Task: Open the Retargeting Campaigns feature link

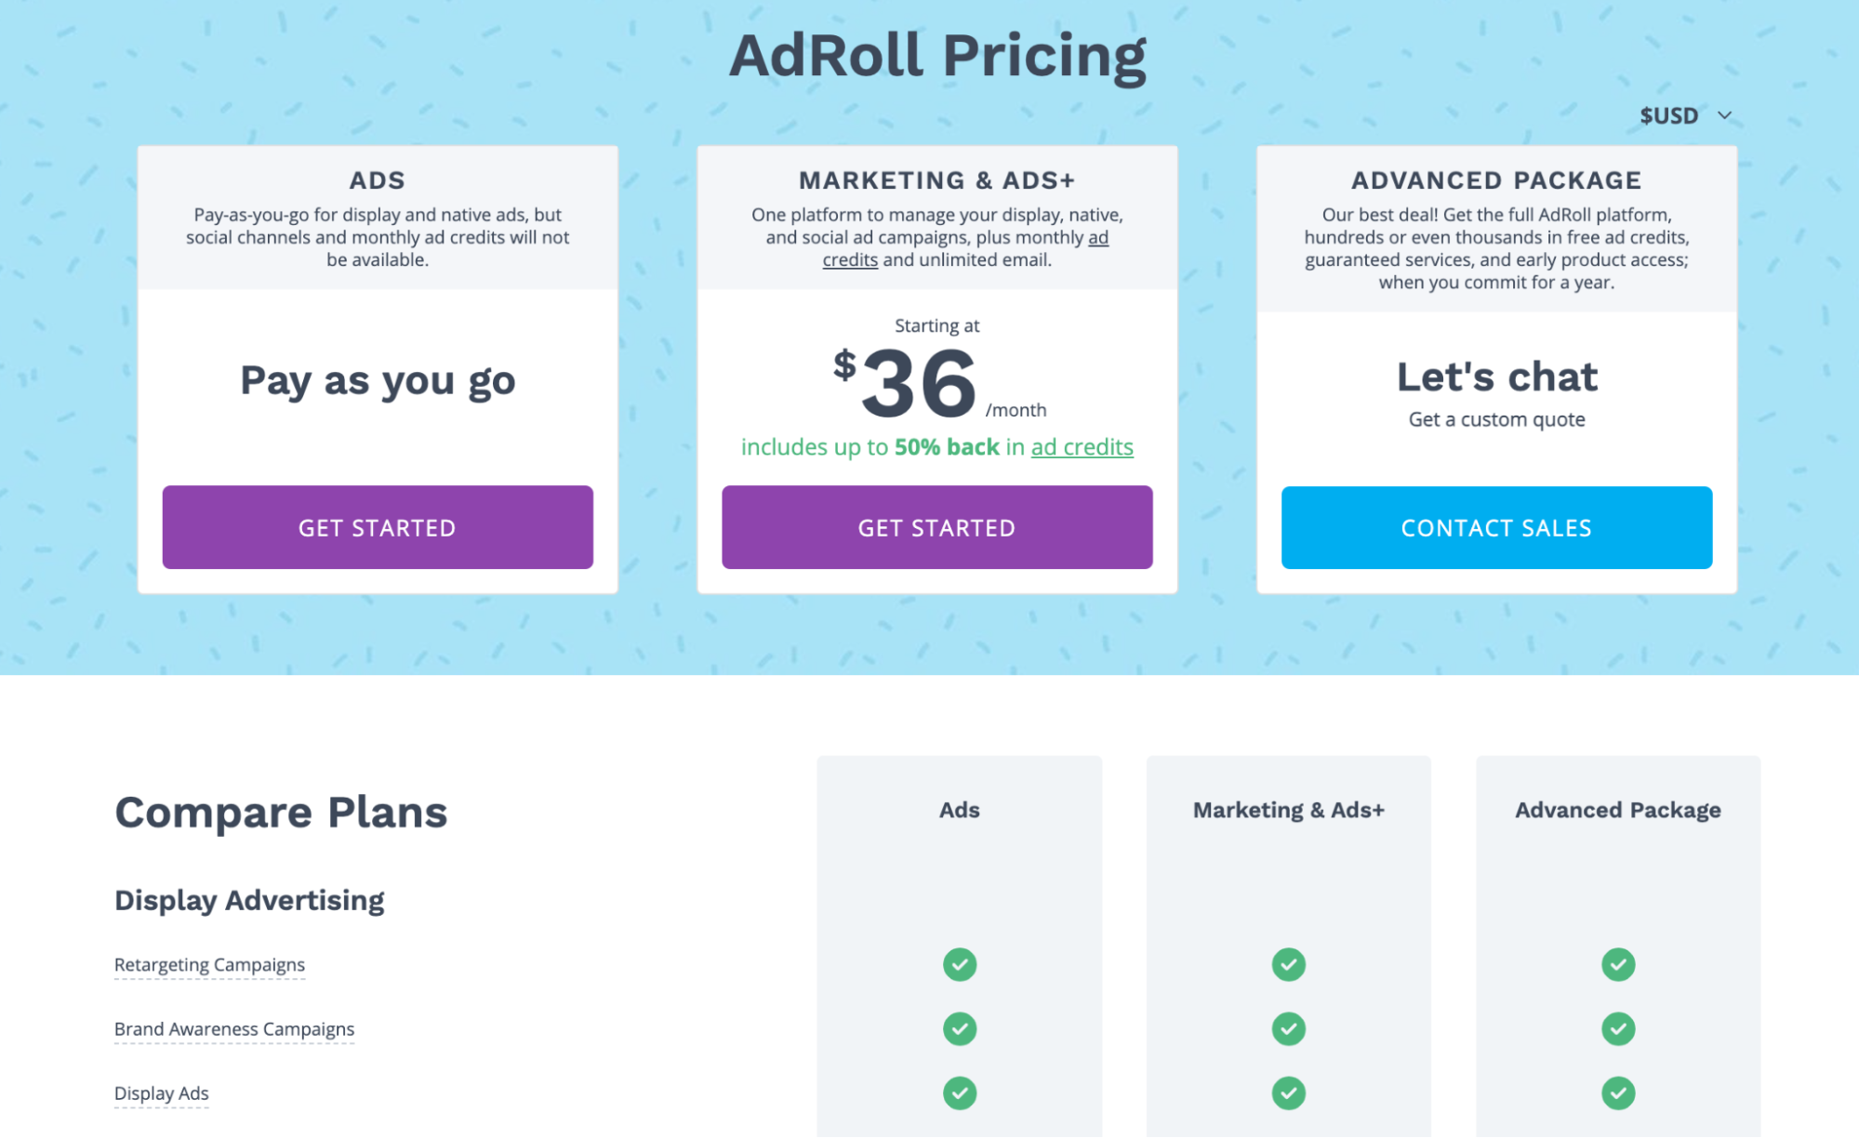Action: tap(209, 965)
